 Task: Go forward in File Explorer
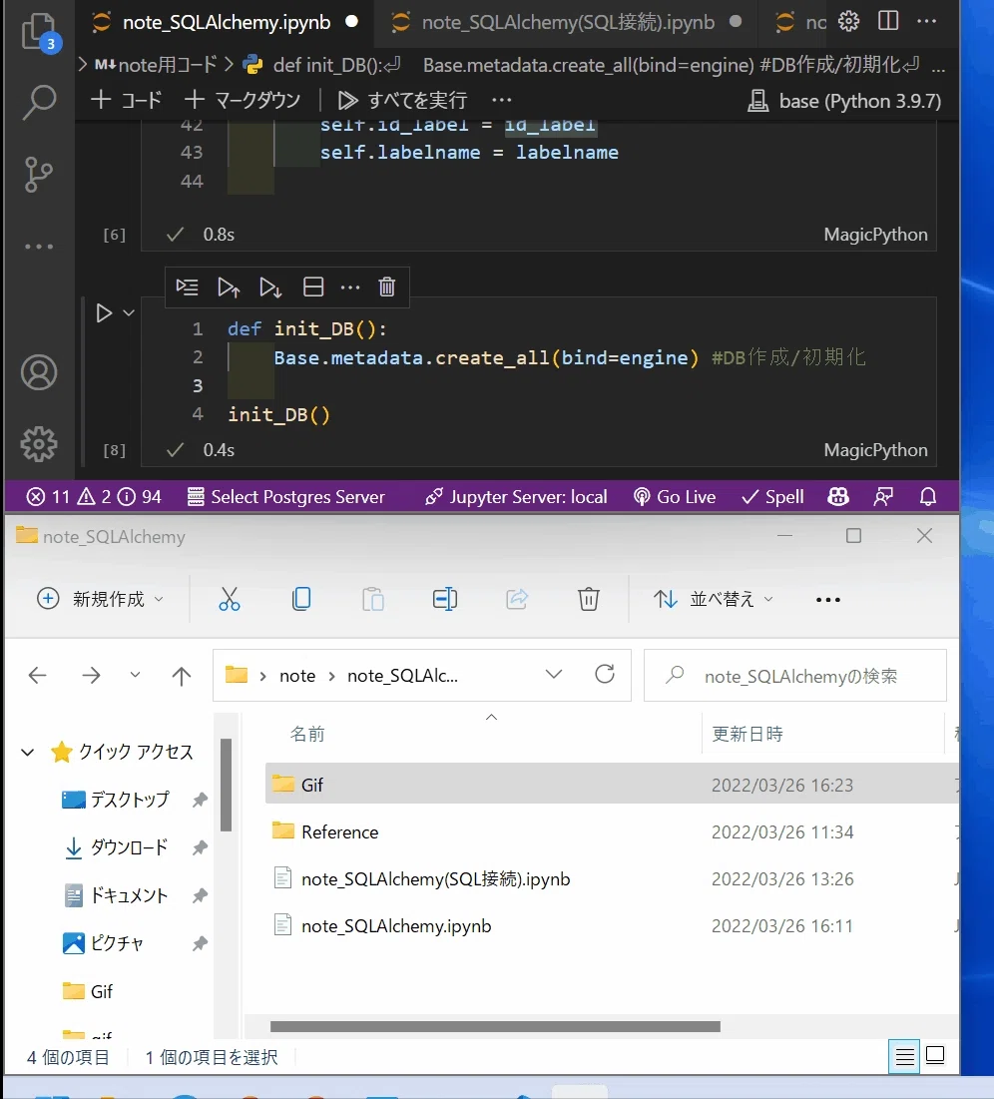point(91,676)
